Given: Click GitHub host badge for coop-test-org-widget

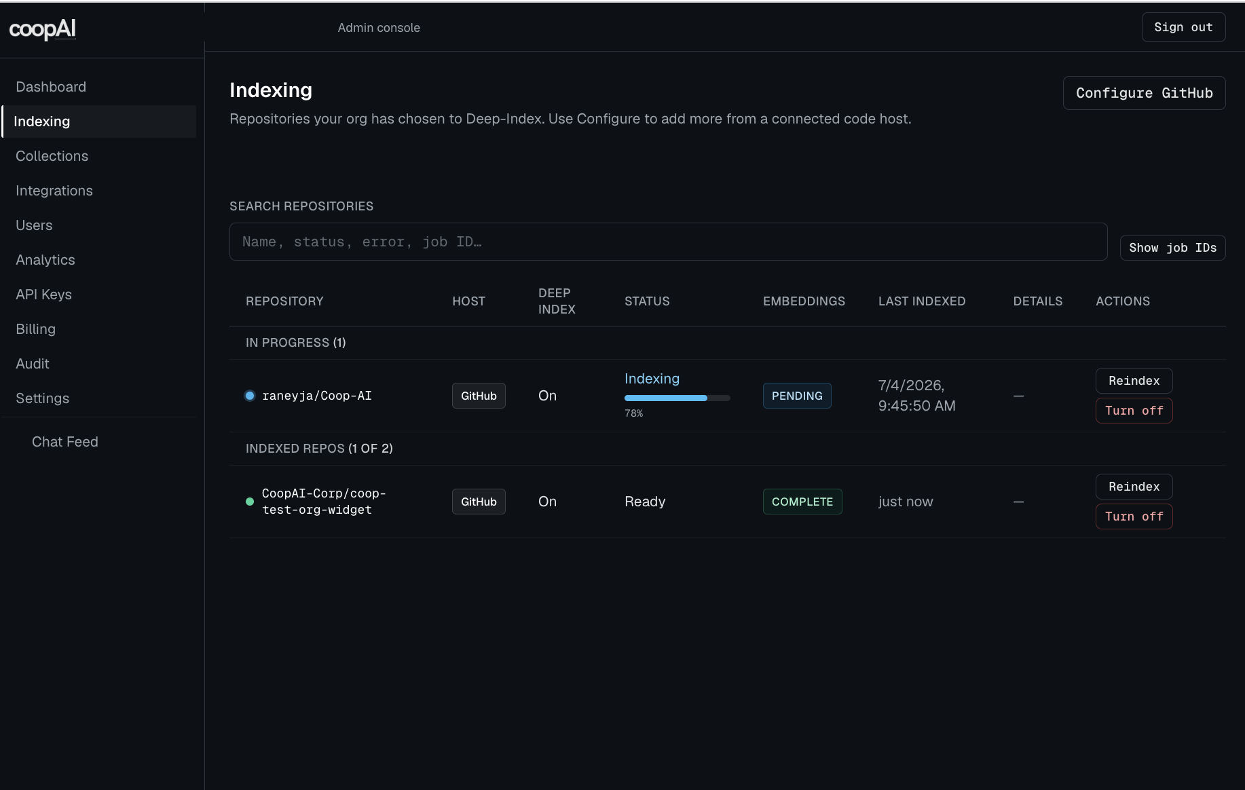Looking at the screenshot, I should point(479,502).
